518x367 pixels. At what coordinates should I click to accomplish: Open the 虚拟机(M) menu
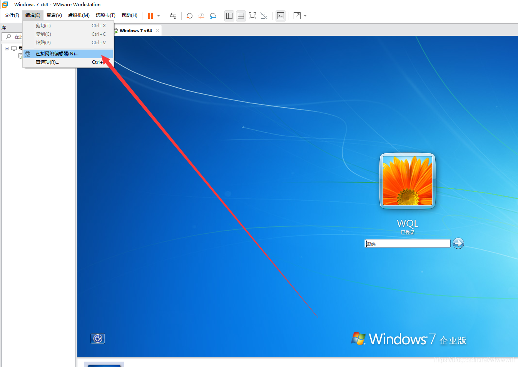[79, 15]
